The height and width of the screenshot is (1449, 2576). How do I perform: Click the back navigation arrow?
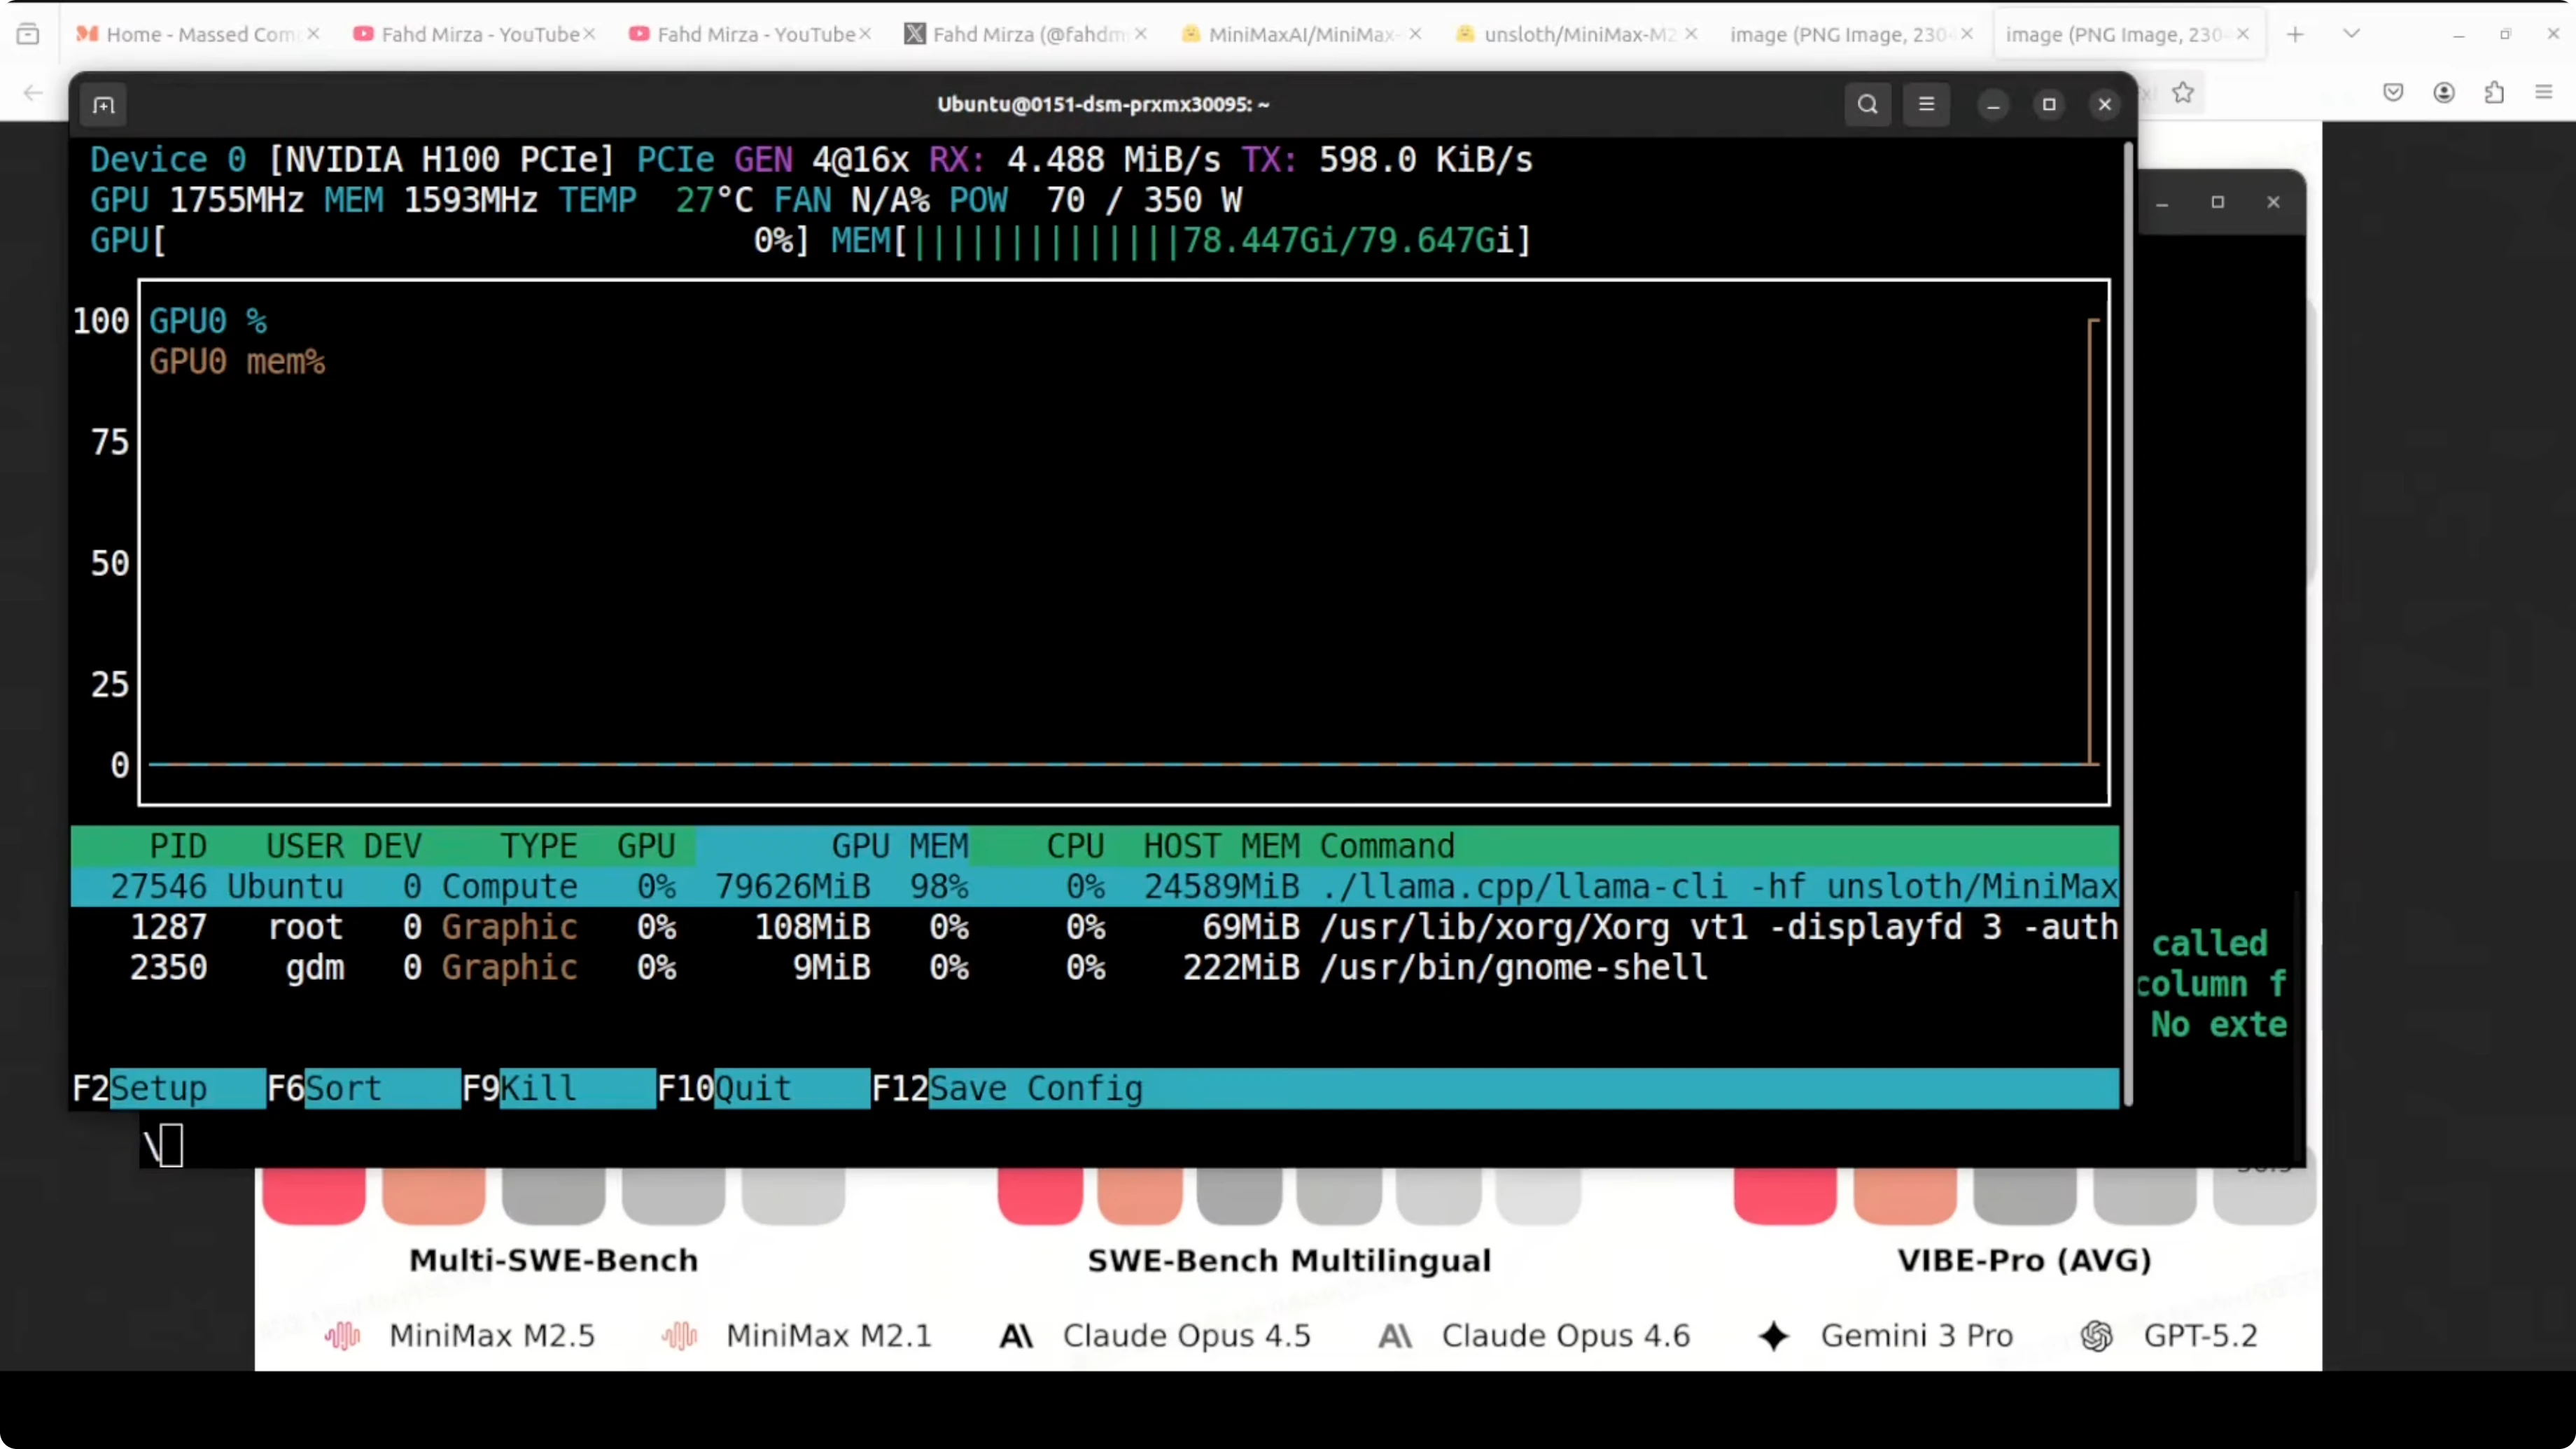click(33, 92)
